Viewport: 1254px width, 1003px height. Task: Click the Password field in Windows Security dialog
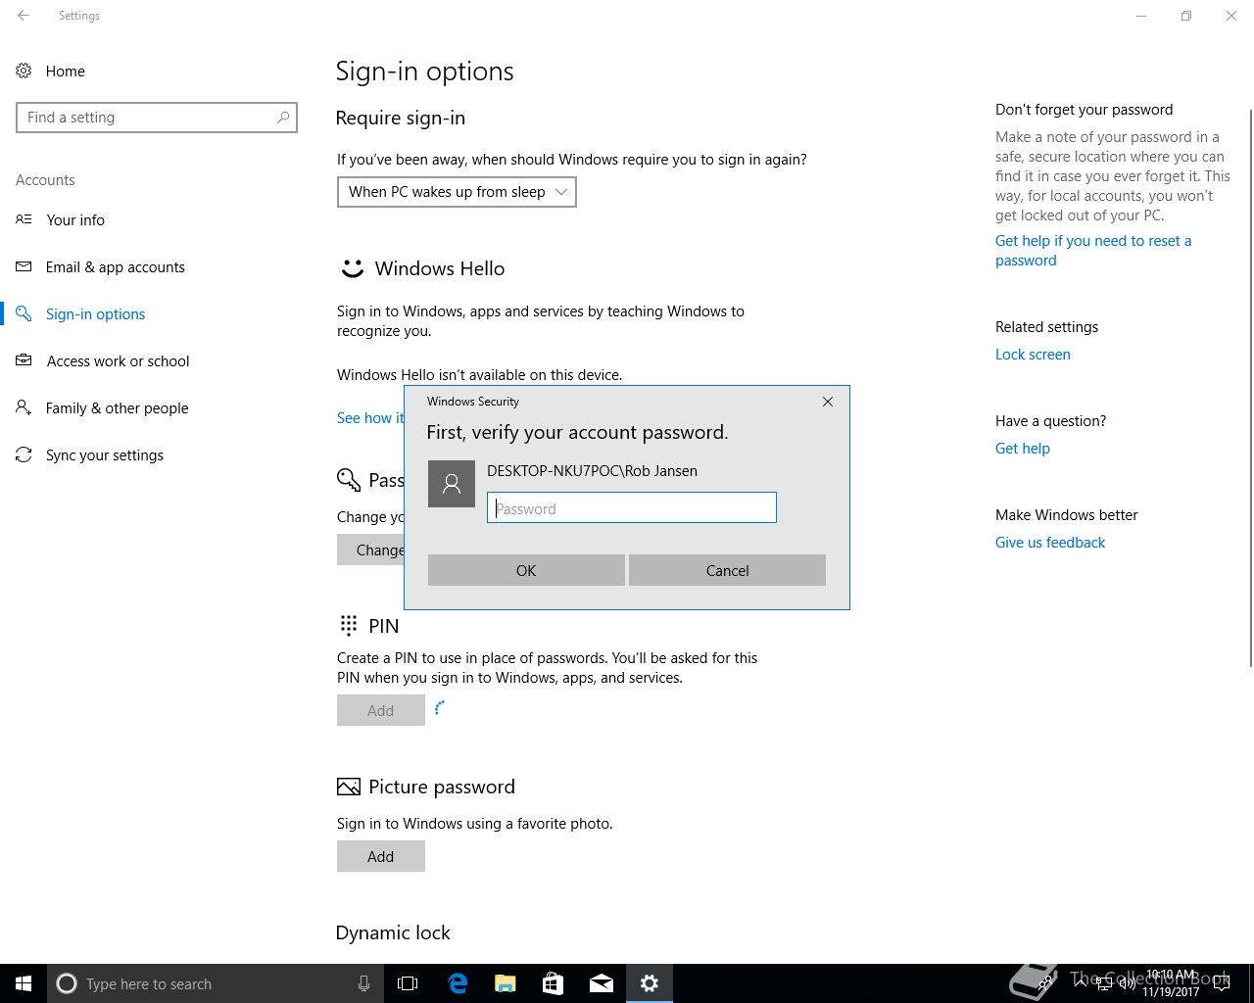coord(632,507)
